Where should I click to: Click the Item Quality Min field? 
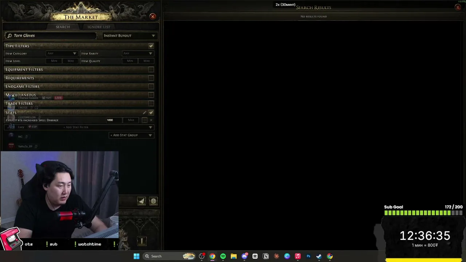[130, 61]
